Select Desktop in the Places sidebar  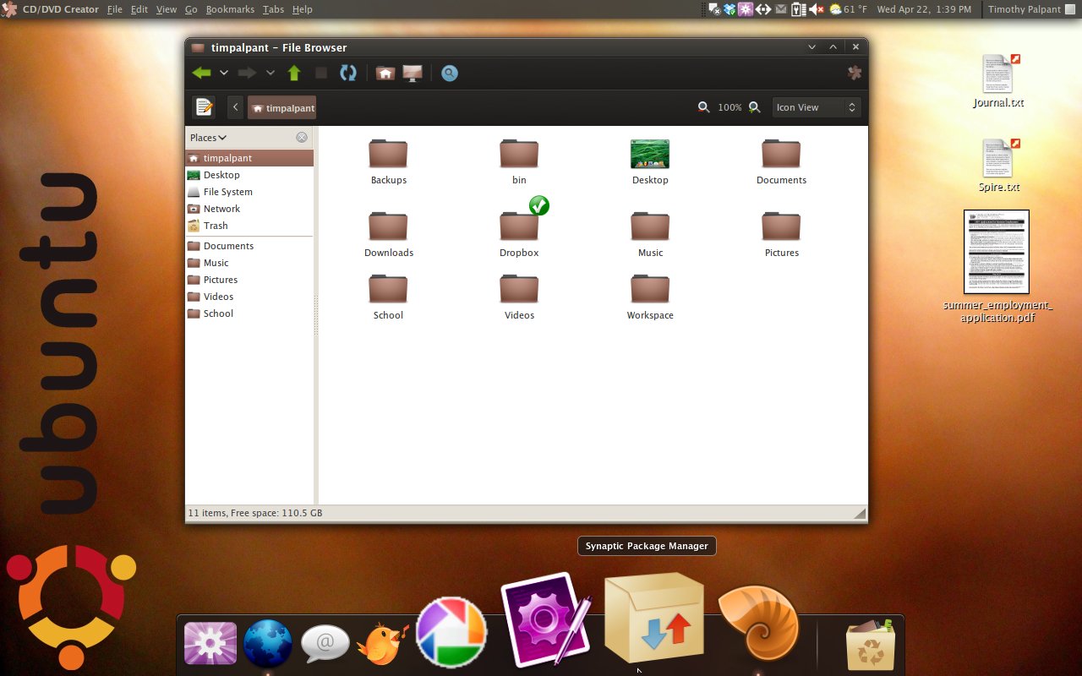pos(249,175)
